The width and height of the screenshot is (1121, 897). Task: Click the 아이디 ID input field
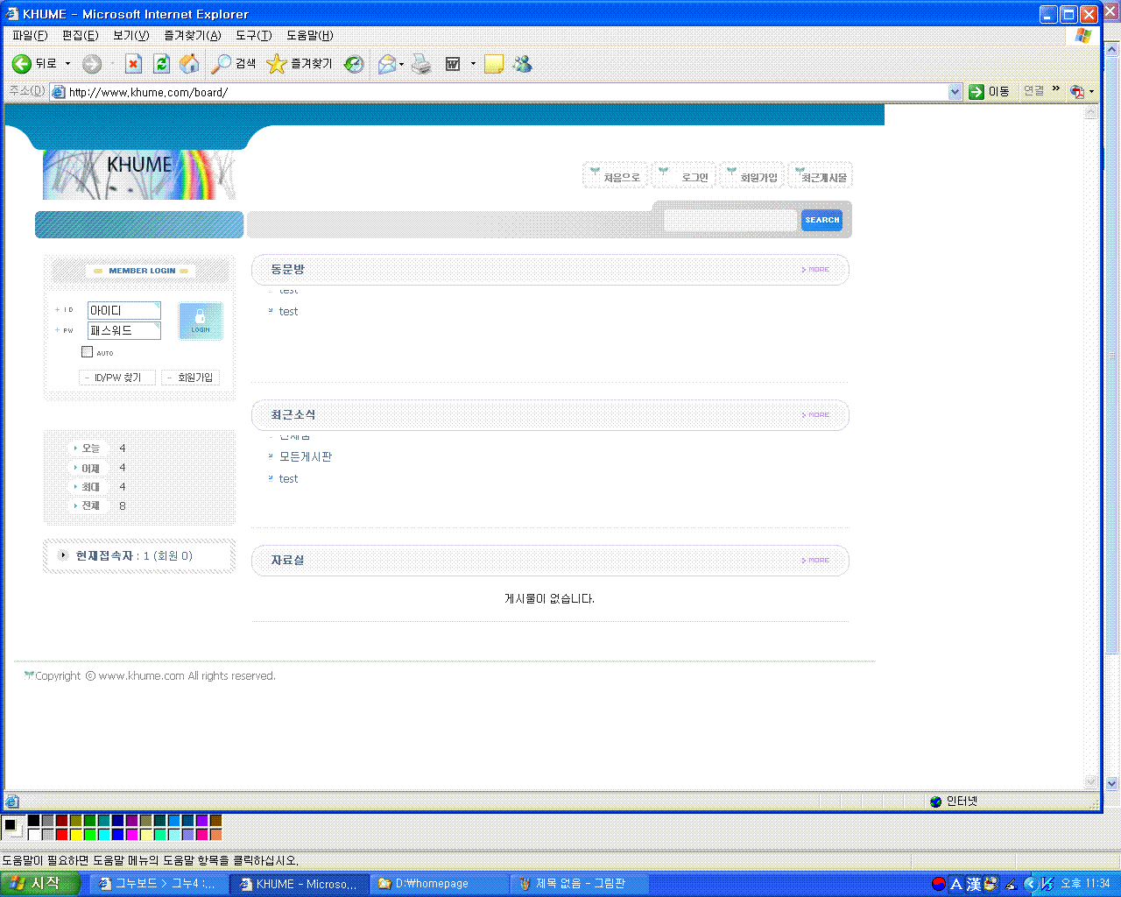click(x=123, y=311)
